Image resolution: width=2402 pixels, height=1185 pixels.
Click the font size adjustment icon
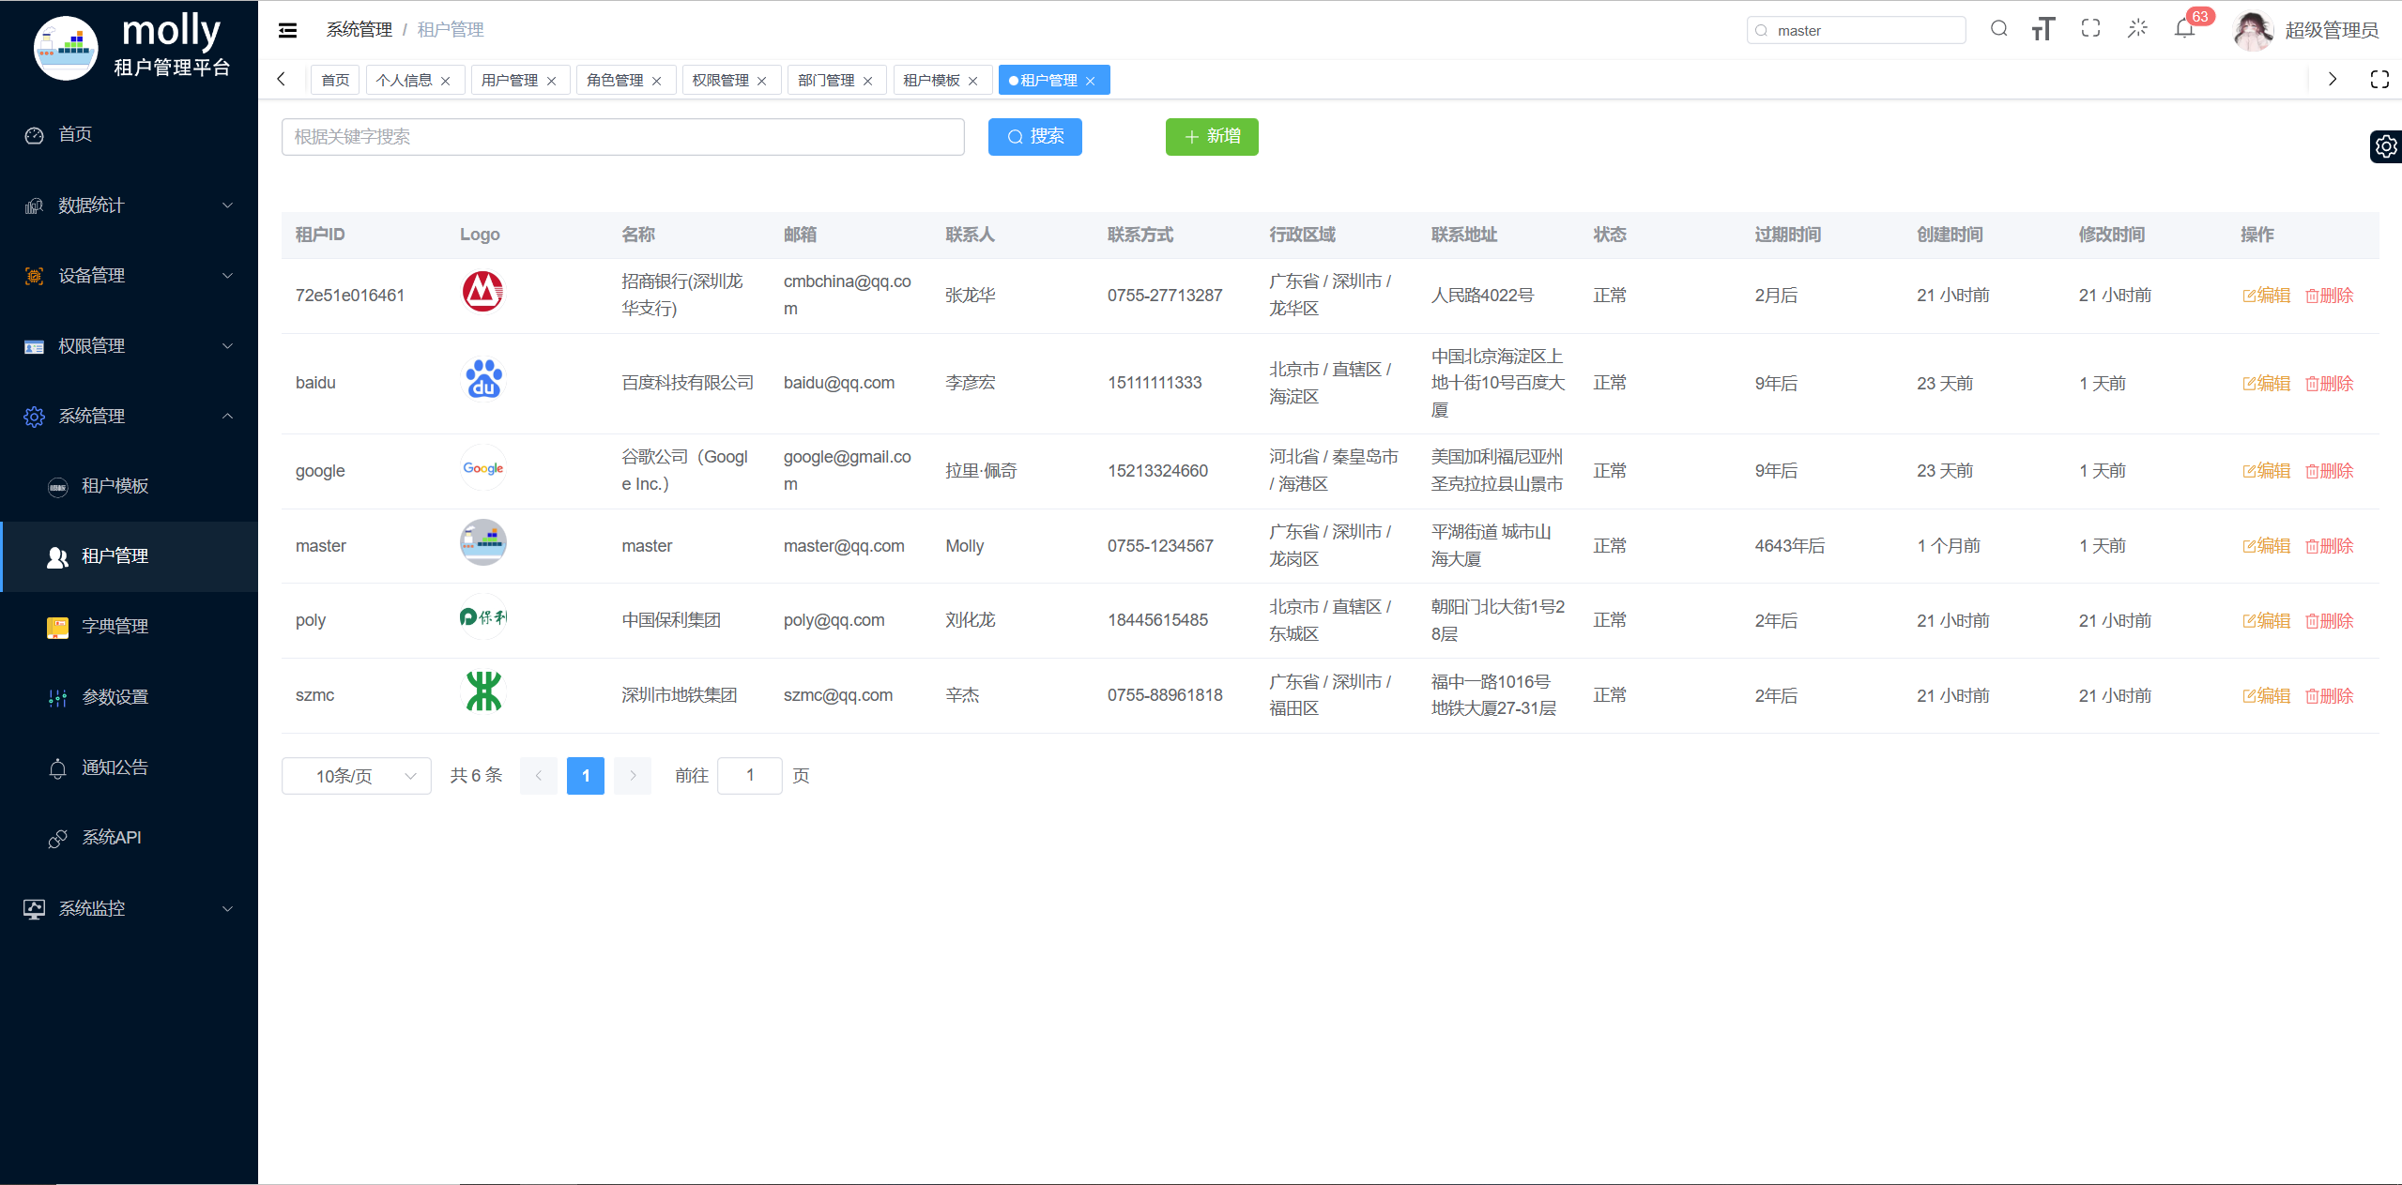pos(2043,29)
